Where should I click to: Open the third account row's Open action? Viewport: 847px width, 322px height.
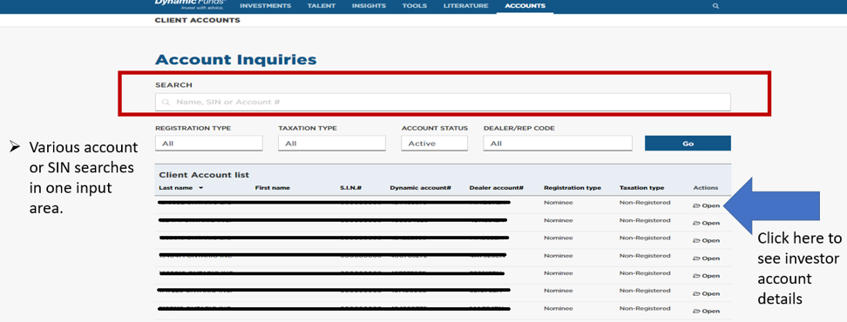(x=706, y=240)
